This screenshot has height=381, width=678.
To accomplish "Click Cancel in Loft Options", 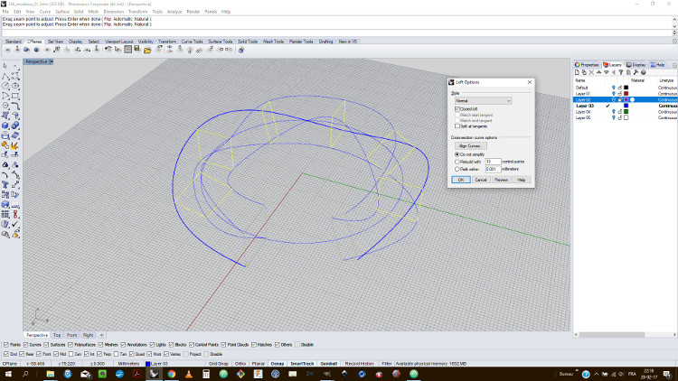I will pos(481,180).
